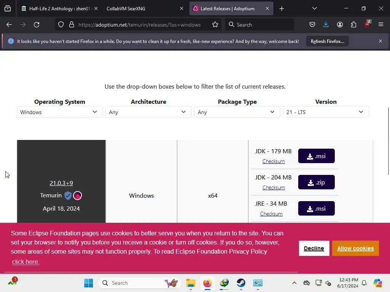Viewport: 390px width, 292px height.
Task: Open Version dropdown showing 21 - LTS
Action: tap(326, 112)
